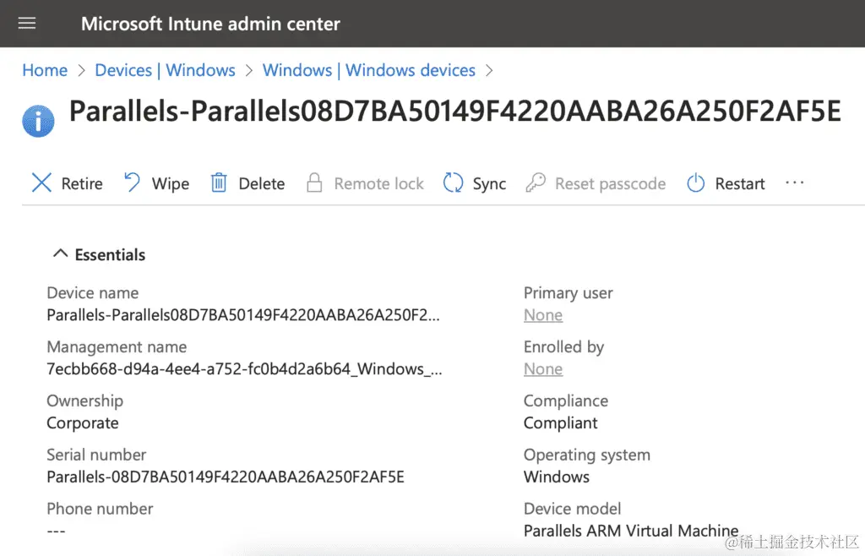
Task: Click the Remote lock padlock icon
Action: 314,183
